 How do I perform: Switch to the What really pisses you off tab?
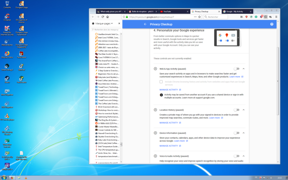[111, 12]
